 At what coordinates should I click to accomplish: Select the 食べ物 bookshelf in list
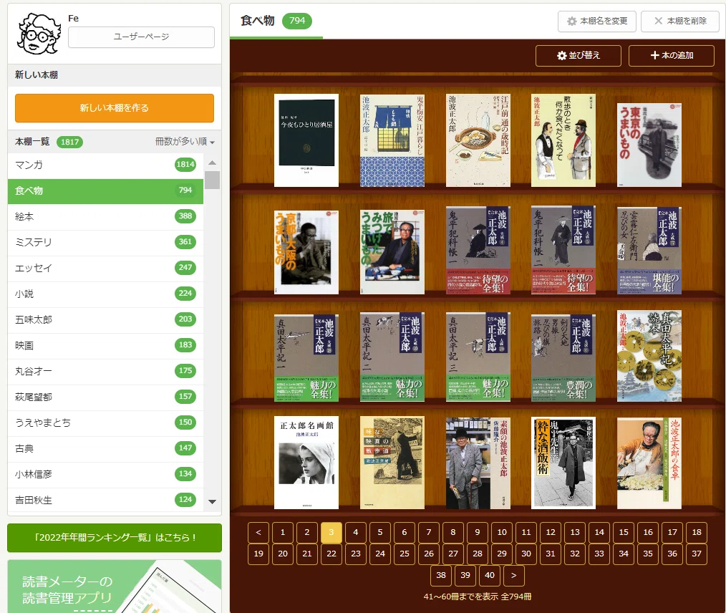tap(105, 190)
